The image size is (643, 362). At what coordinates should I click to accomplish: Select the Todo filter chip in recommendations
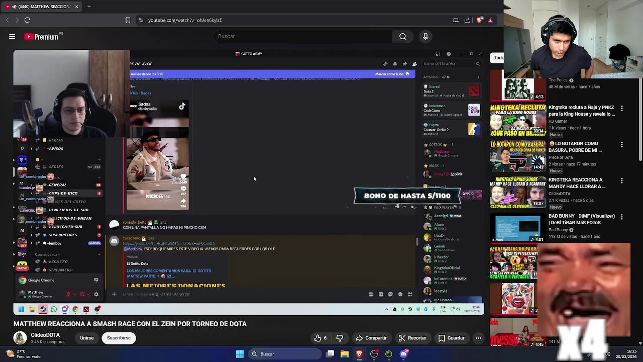click(x=497, y=57)
